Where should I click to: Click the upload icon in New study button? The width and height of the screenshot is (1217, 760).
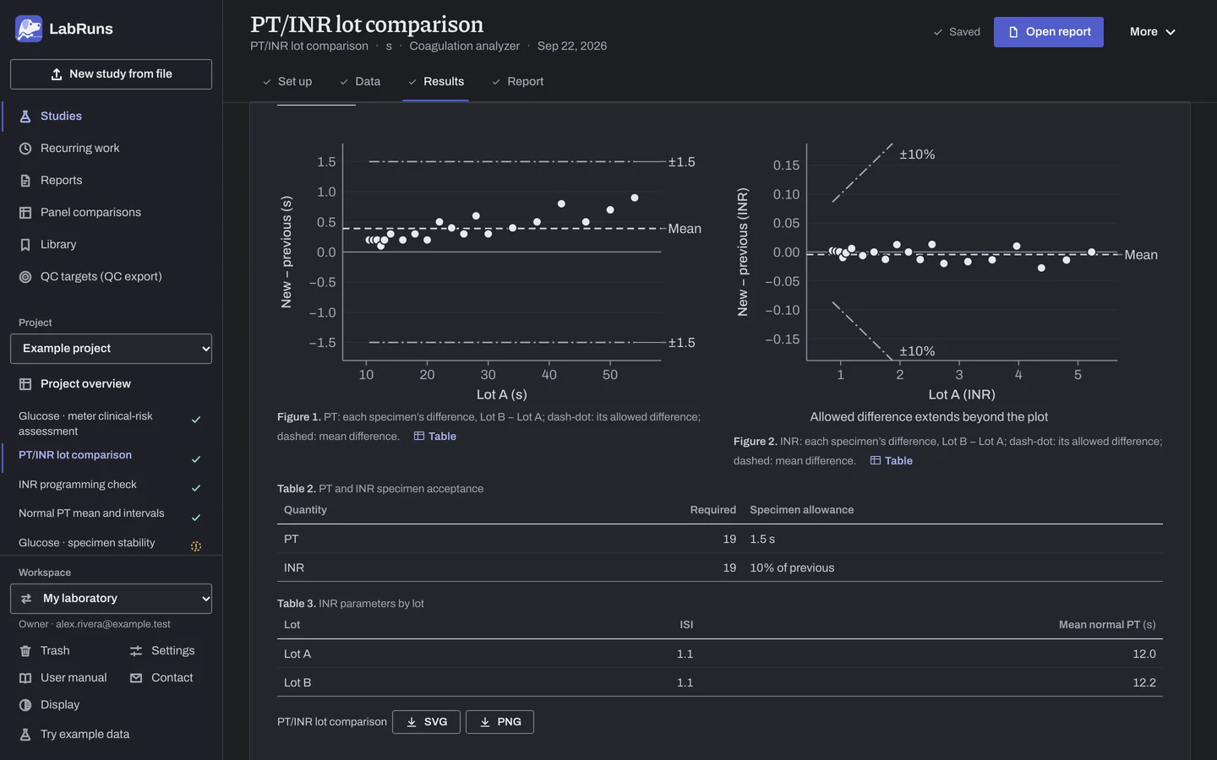(x=57, y=74)
